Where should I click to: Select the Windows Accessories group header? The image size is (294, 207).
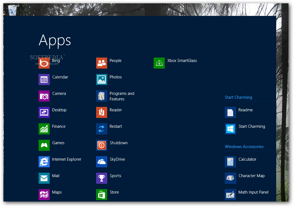click(244, 147)
